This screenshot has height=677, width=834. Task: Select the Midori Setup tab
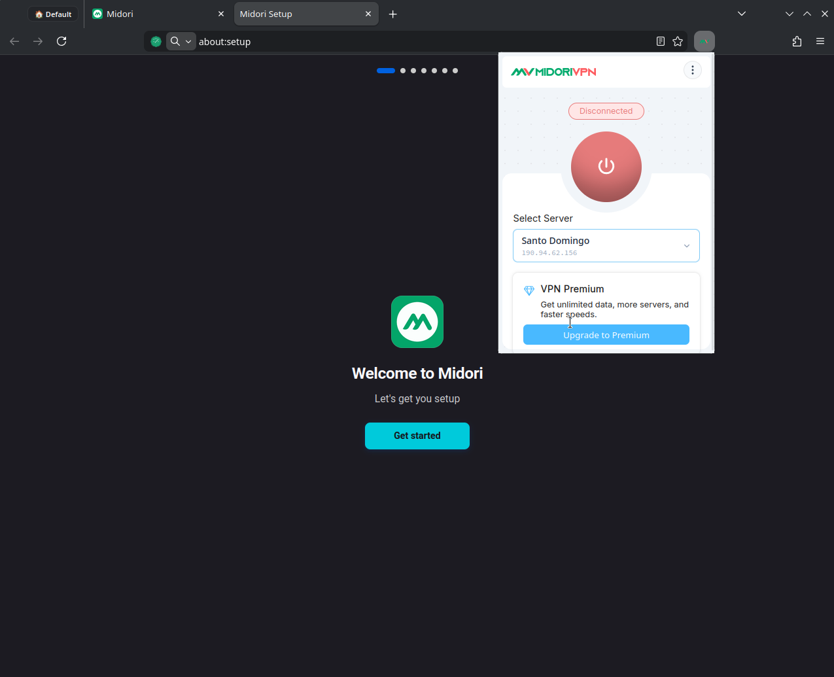(x=305, y=14)
